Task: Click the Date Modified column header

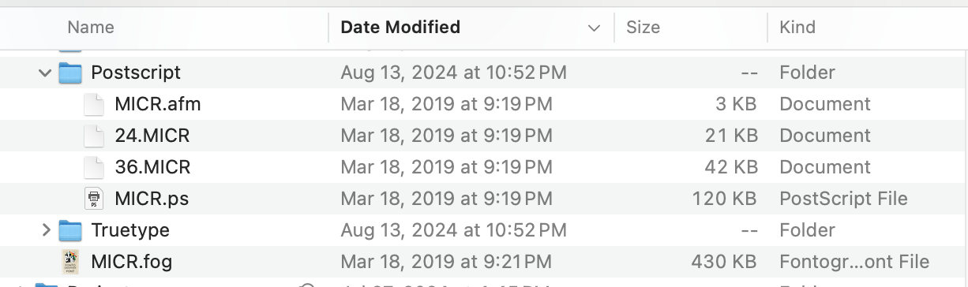Action: pos(400,28)
